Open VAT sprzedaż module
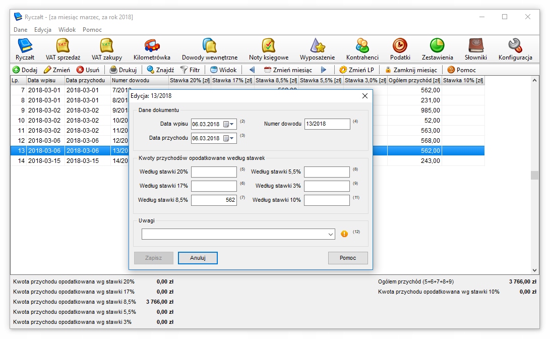Image resolution: width=550 pixels, height=339 pixels. [x=63, y=46]
